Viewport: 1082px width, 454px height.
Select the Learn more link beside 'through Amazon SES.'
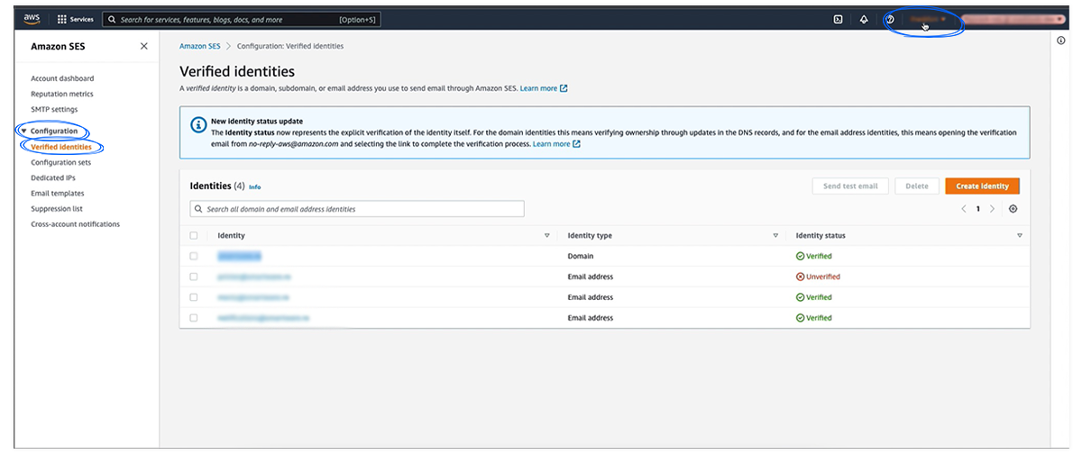(544, 88)
